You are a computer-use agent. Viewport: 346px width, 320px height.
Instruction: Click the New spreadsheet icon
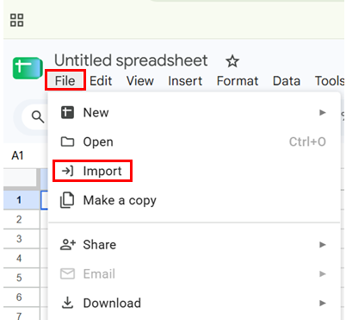[67, 112]
